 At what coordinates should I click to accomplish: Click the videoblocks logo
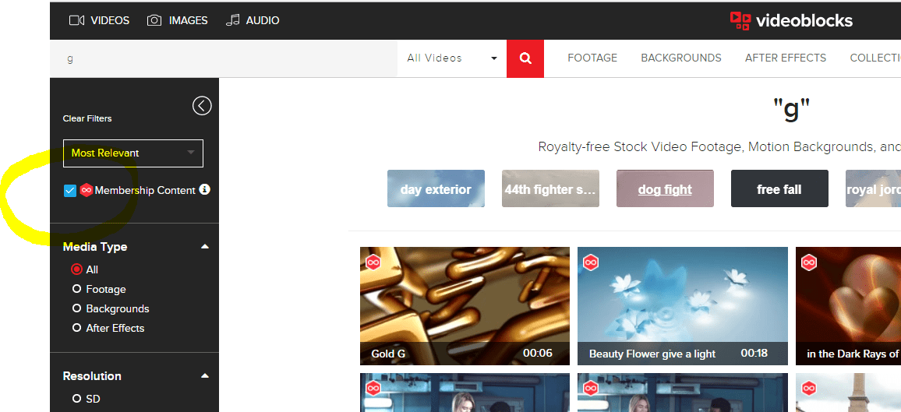pos(791,21)
